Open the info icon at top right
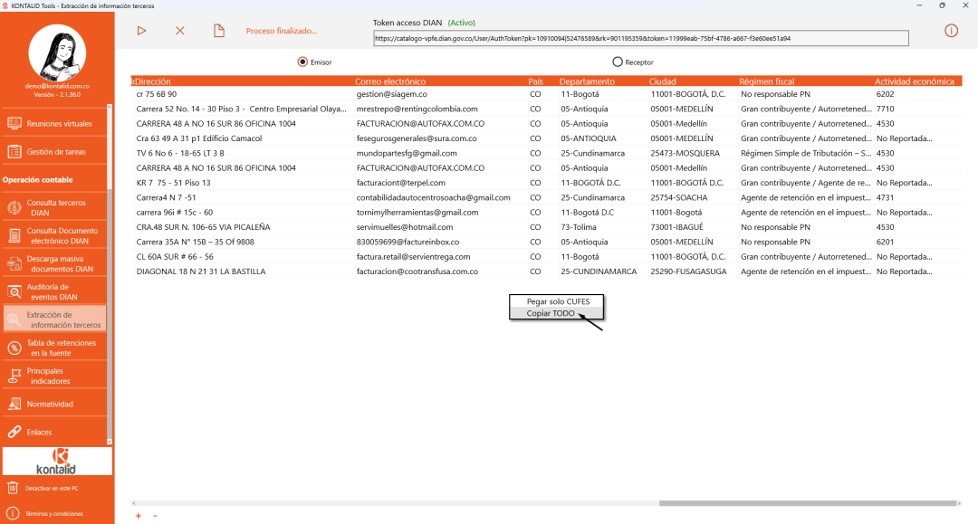Image resolution: width=978 pixels, height=524 pixels. click(x=951, y=31)
